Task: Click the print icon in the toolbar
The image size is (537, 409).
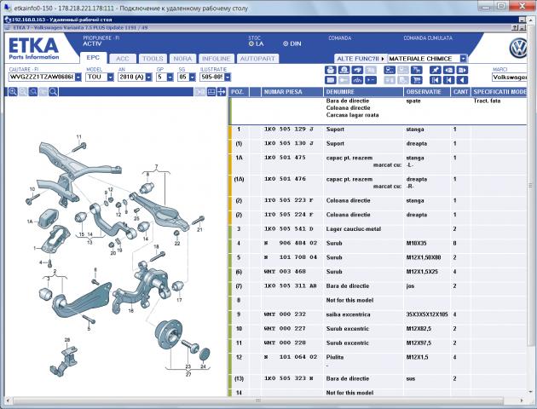Action: click(x=331, y=70)
